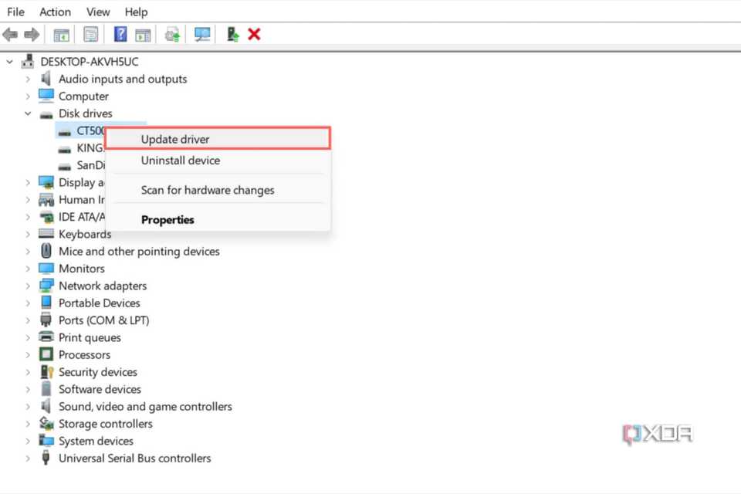Click the Keyboards category icon
The height and width of the screenshot is (494, 741).
[x=46, y=234]
